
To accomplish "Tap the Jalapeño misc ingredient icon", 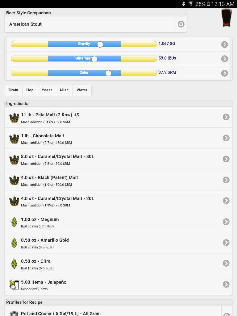I will click(x=14, y=285).
